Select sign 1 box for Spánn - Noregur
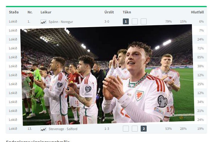The image size is (213, 142). pos(126,21)
